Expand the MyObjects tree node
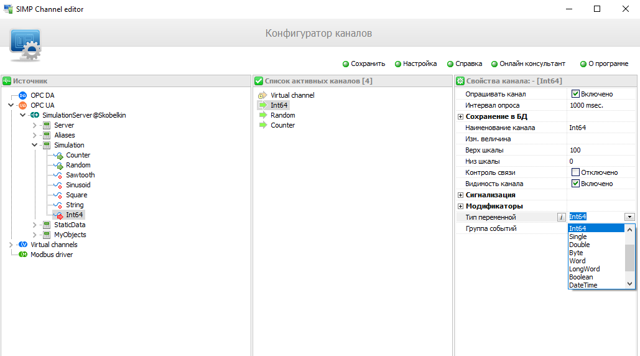640x356 pixels. pyautogui.click(x=35, y=235)
